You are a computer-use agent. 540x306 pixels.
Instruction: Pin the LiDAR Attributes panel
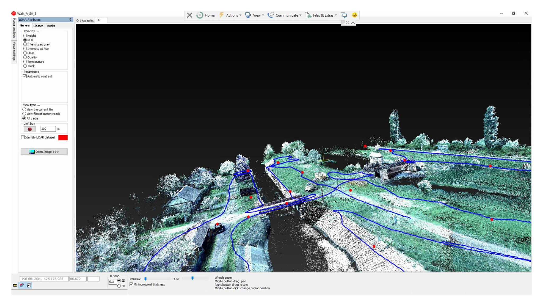pos(70,20)
